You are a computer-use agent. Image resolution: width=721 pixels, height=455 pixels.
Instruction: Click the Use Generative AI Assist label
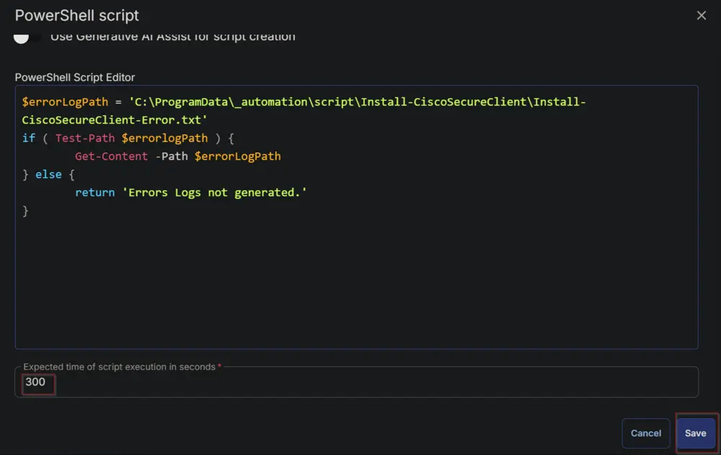tap(173, 36)
